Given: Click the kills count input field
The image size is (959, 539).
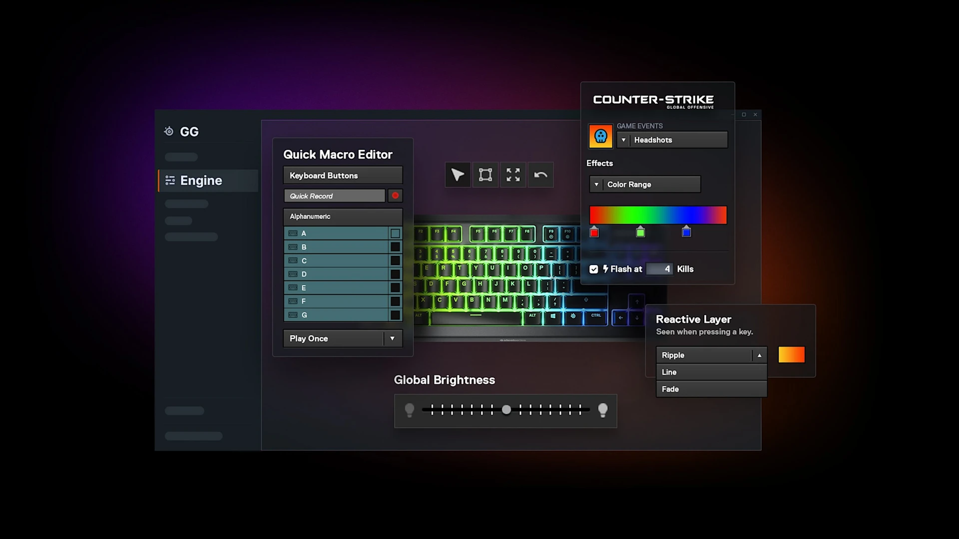Looking at the screenshot, I should 659,269.
